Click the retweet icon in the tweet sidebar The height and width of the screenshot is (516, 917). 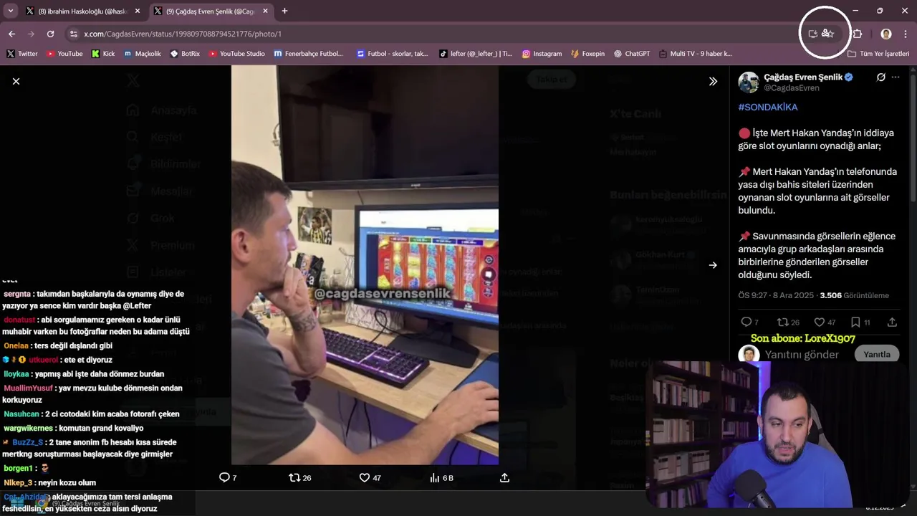point(783,322)
